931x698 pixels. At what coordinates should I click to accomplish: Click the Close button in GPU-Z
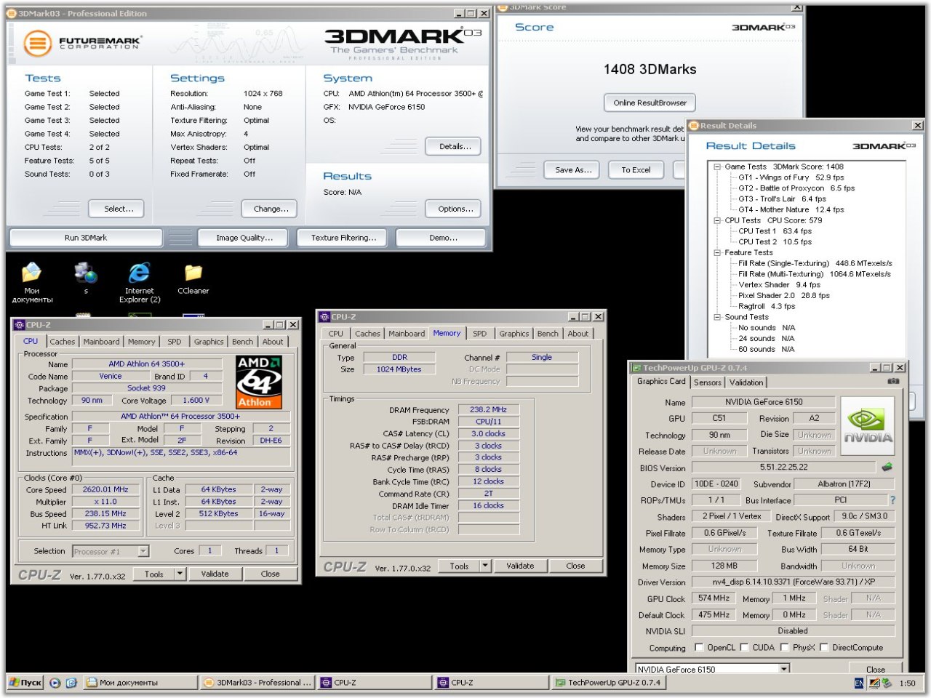(x=876, y=670)
